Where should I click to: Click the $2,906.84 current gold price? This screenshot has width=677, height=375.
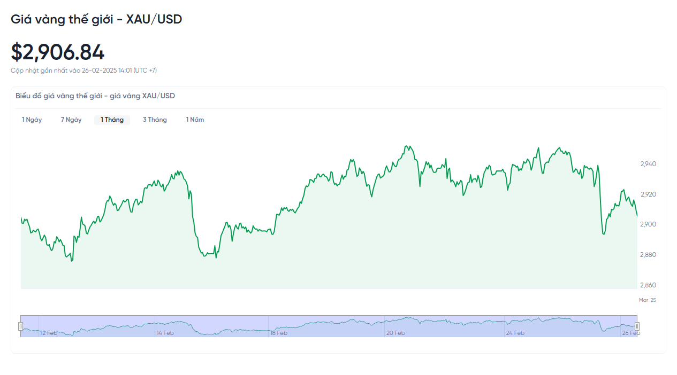(x=58, y=52)
